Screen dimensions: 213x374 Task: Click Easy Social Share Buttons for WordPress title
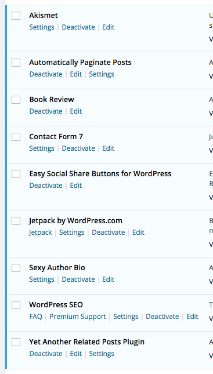(100, 174)
